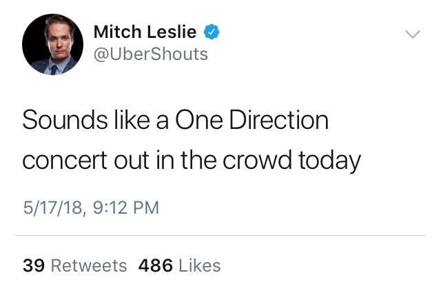
Task: Open the @UberShouts handle link
Action: coord(150,54)
